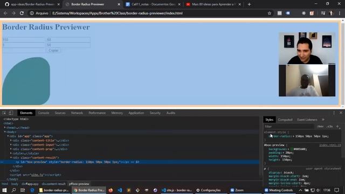
Task: Bookmark this page with the star icon
Action: coord(270,13)
